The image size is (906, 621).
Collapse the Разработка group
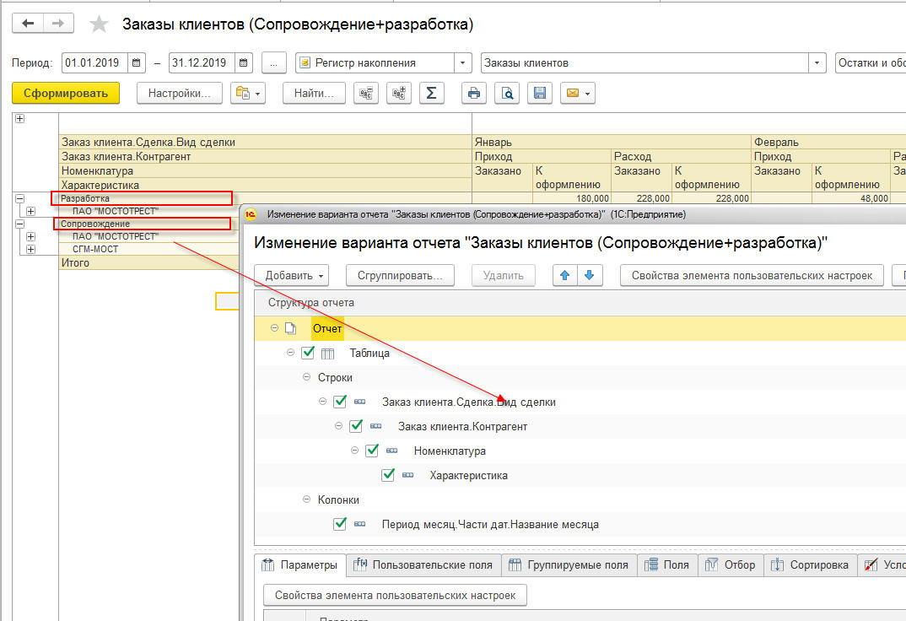point(19,199)
